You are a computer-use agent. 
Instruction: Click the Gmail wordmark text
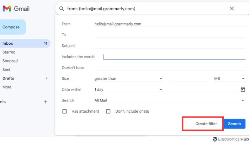[x=22, y=9]
